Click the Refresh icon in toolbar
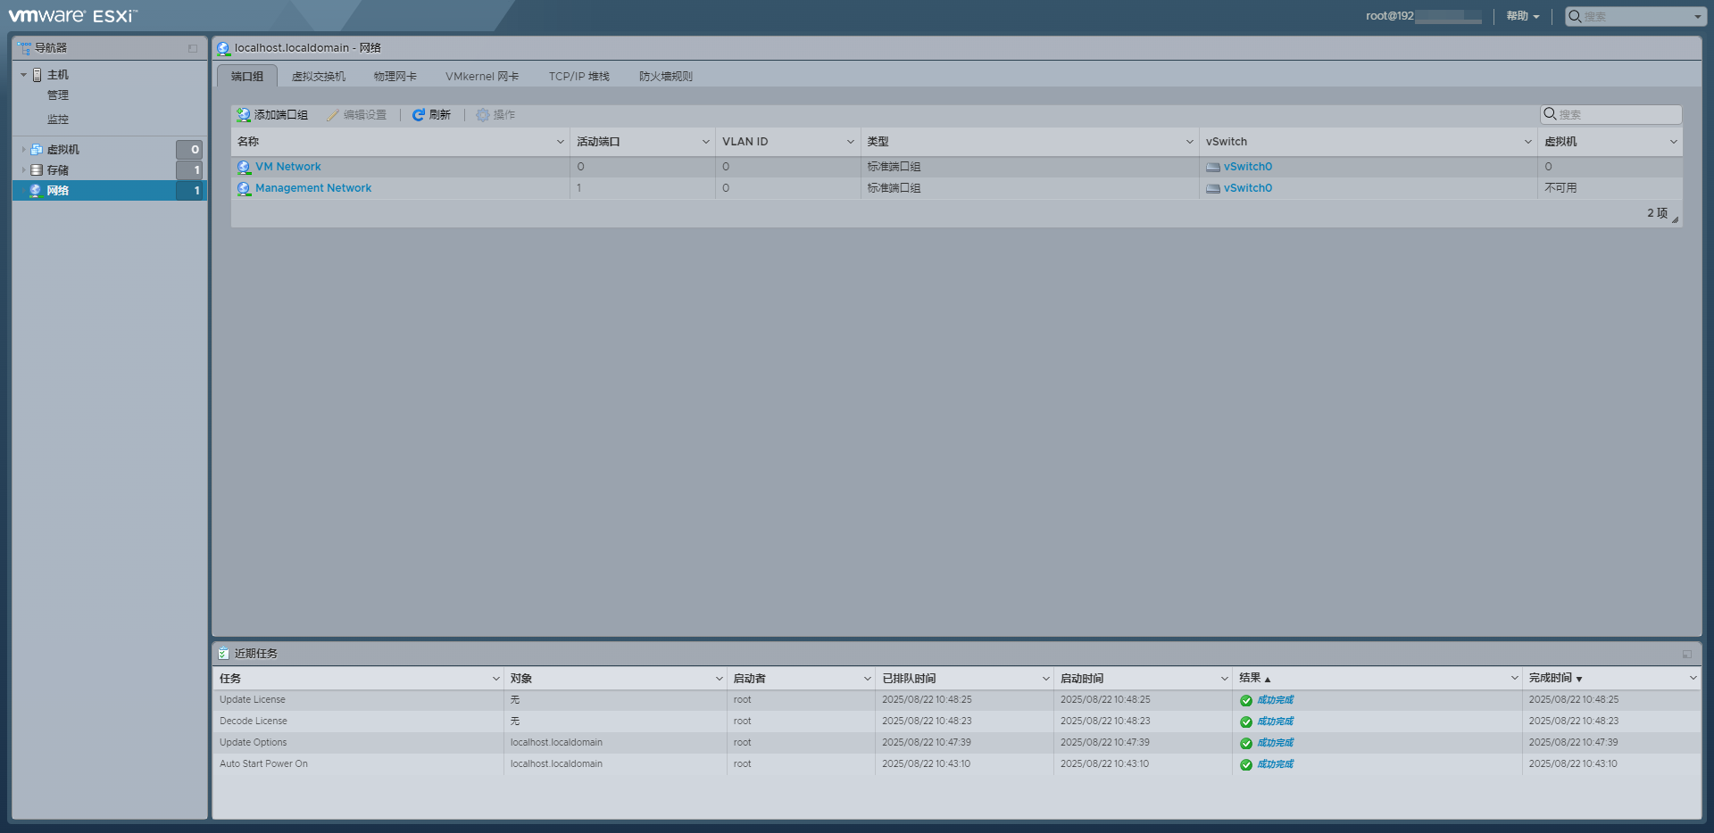The width and height of the screenshot is (1714, 833). point(417,114)
